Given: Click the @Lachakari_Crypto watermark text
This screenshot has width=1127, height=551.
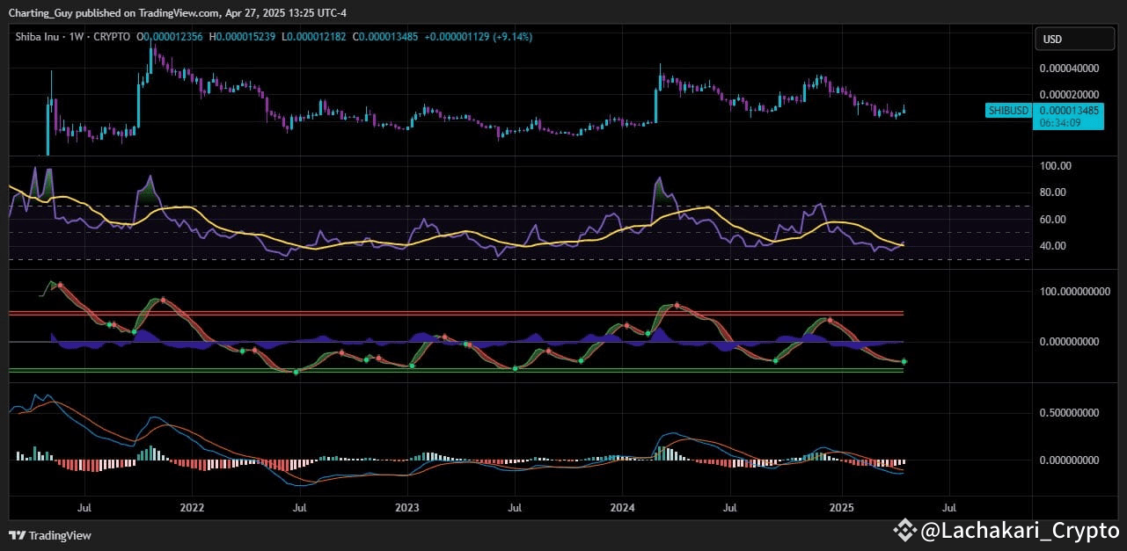Looking at the screenshot, I should click(x=1019, y=530).
